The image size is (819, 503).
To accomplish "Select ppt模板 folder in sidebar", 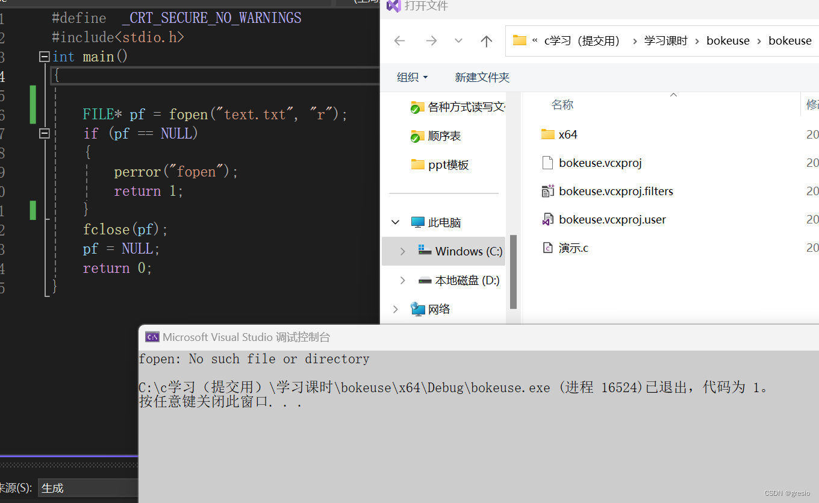I will tap(440, 164).
